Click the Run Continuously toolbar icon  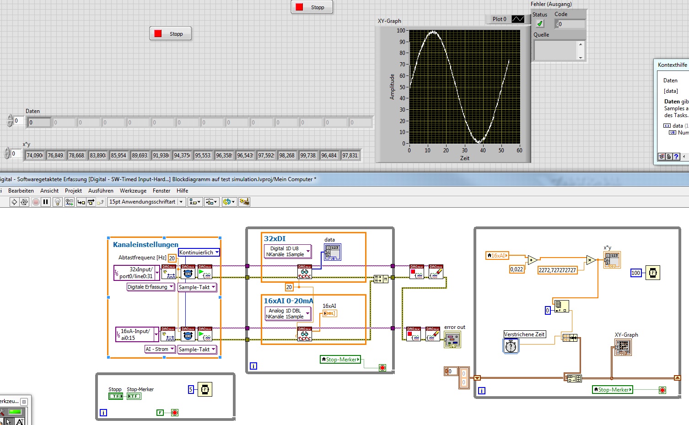(x=24, y=202)
